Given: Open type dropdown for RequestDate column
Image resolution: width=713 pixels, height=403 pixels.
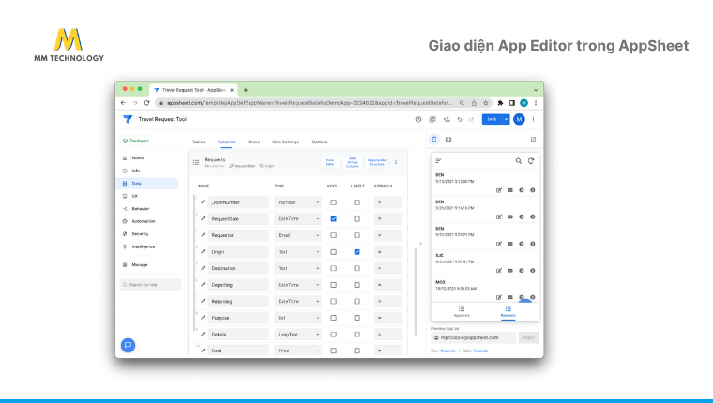Looking at the screenshot, I should [297, 219].
